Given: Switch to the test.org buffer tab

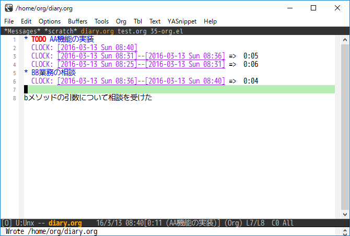Looking at the screenshot, I should 132,31.
